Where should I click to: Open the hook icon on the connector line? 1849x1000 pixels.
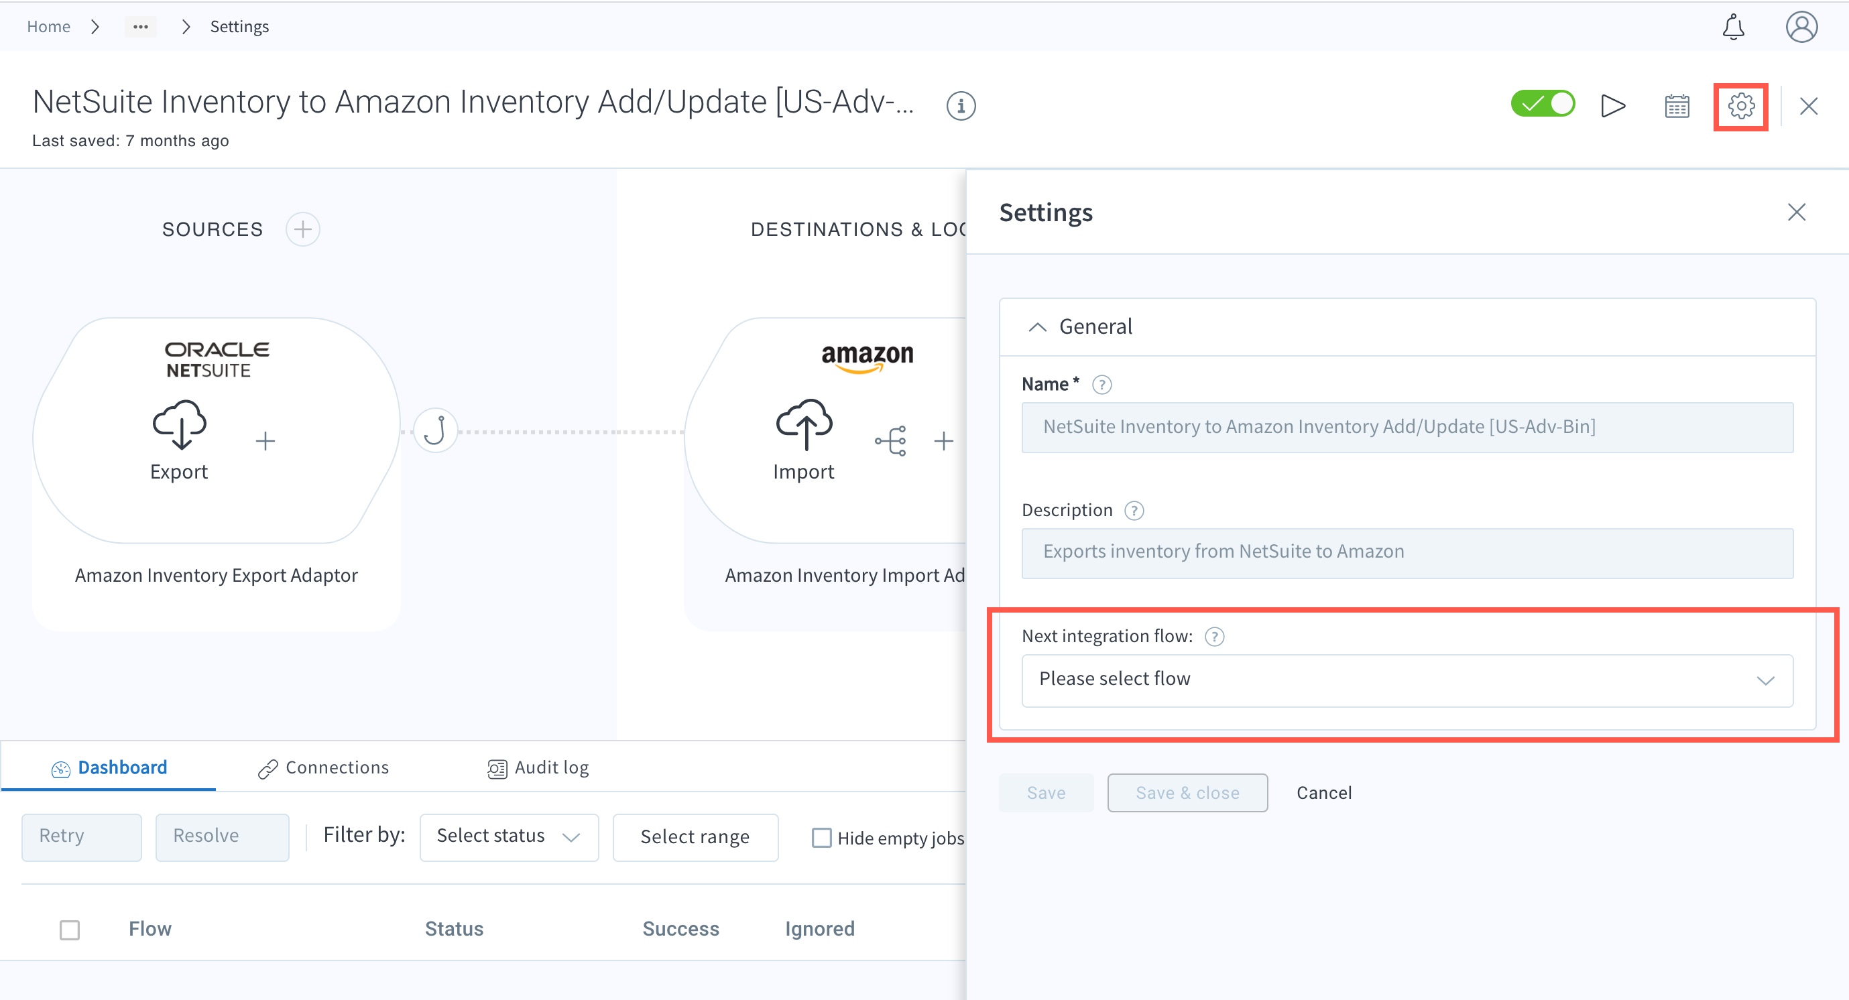(x=435, y=431)
